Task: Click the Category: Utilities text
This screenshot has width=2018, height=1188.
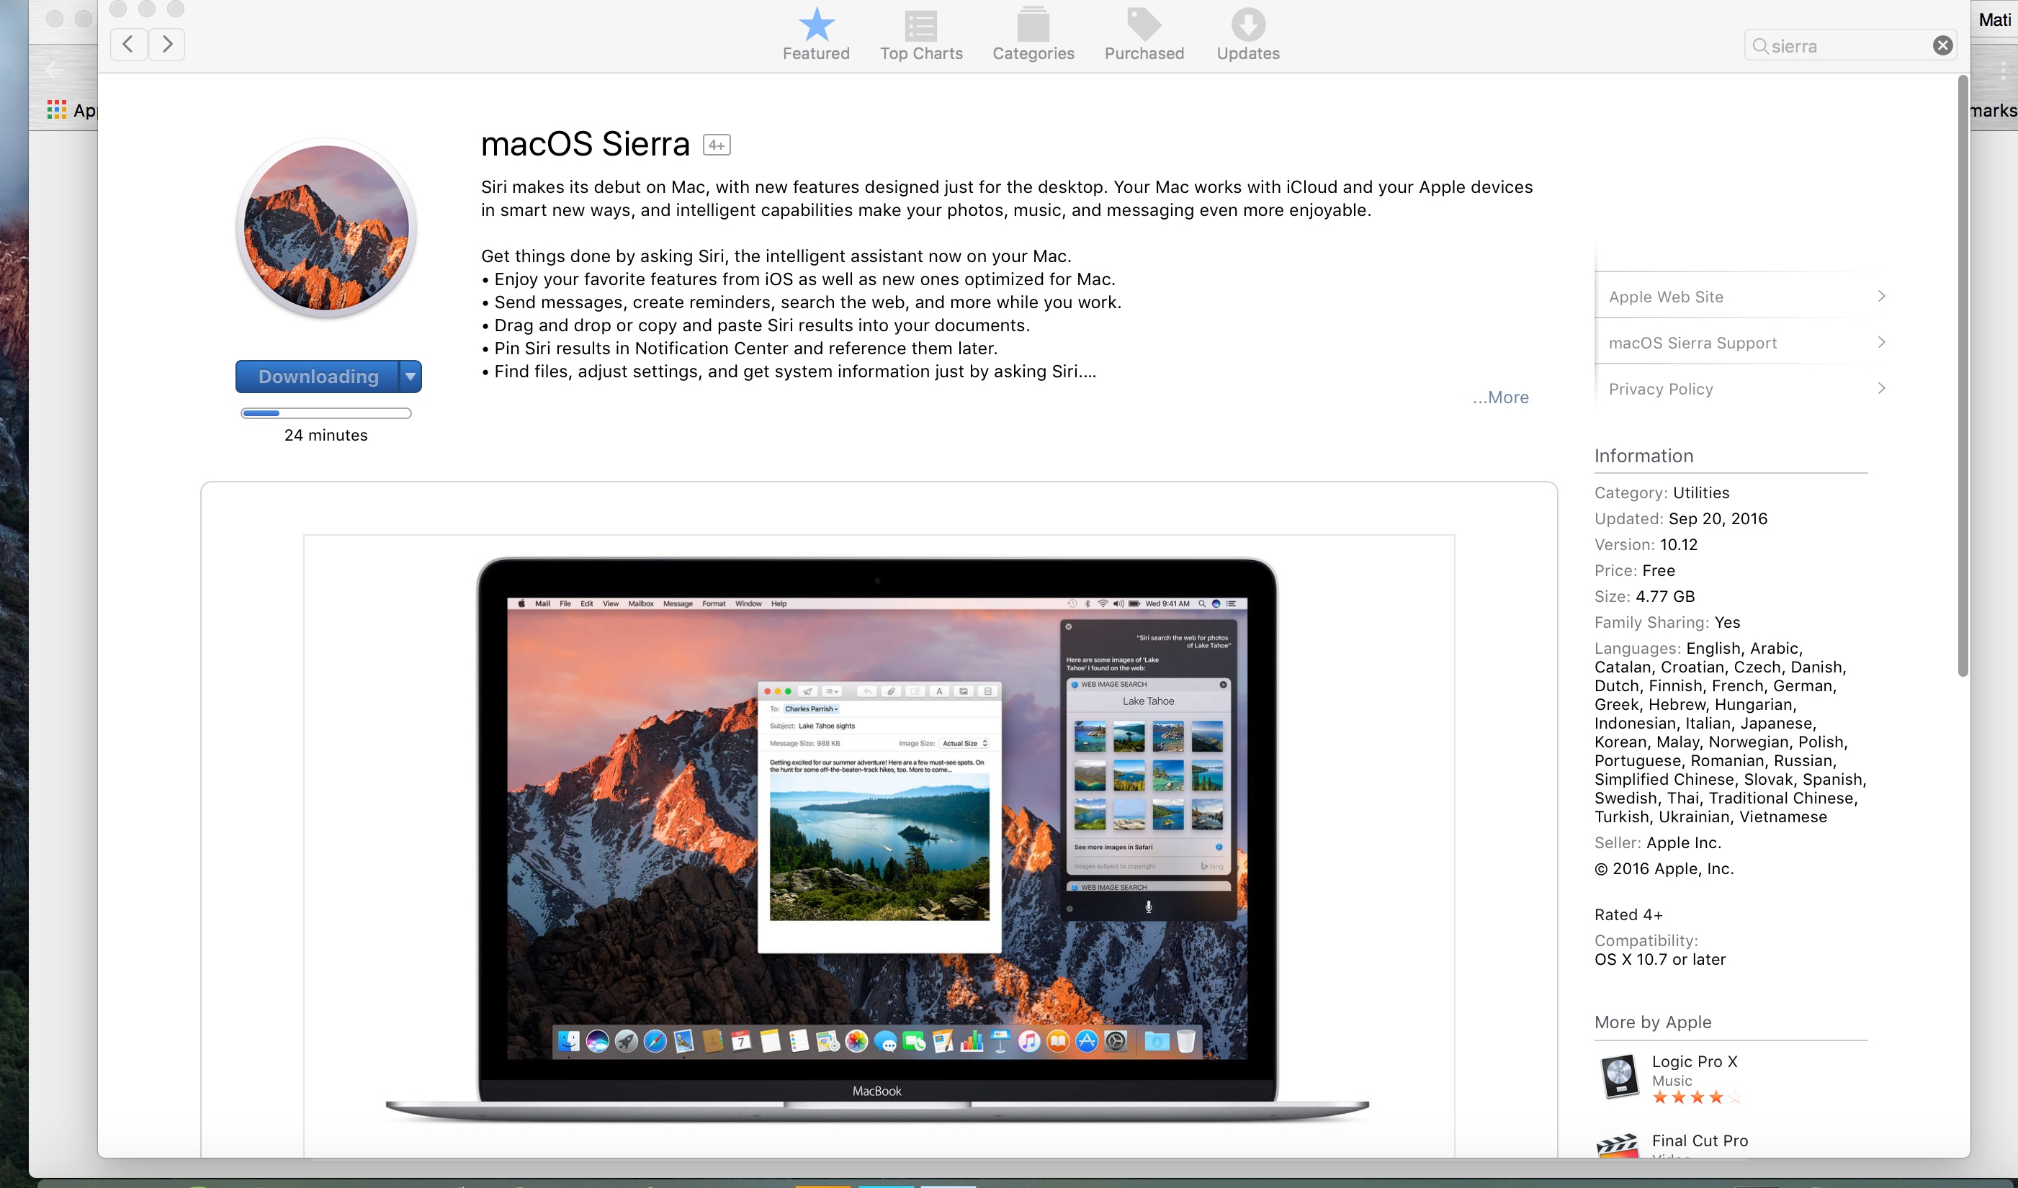Action: 1662,493
